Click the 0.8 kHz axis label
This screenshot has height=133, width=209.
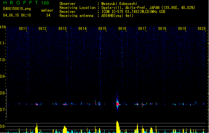click(3, 93)
